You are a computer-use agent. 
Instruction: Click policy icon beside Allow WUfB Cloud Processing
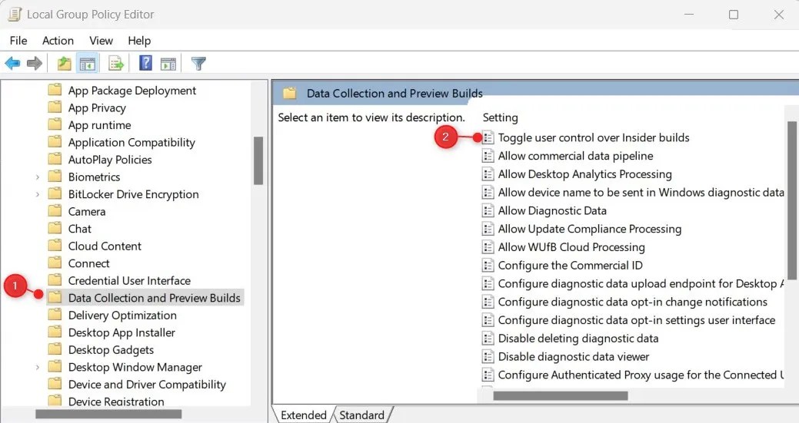click(x=488, y=247)
